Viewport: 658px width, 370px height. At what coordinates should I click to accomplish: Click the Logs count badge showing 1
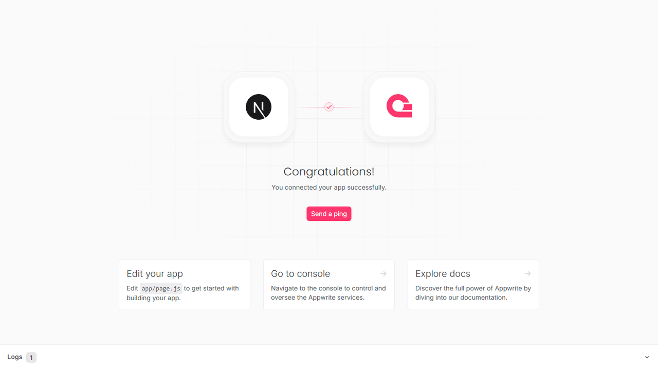[x=31, y=357]
